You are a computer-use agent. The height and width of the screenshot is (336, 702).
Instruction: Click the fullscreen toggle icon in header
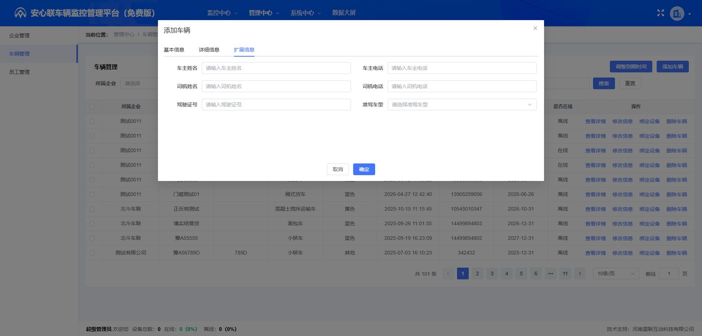[x=660, y=13]
